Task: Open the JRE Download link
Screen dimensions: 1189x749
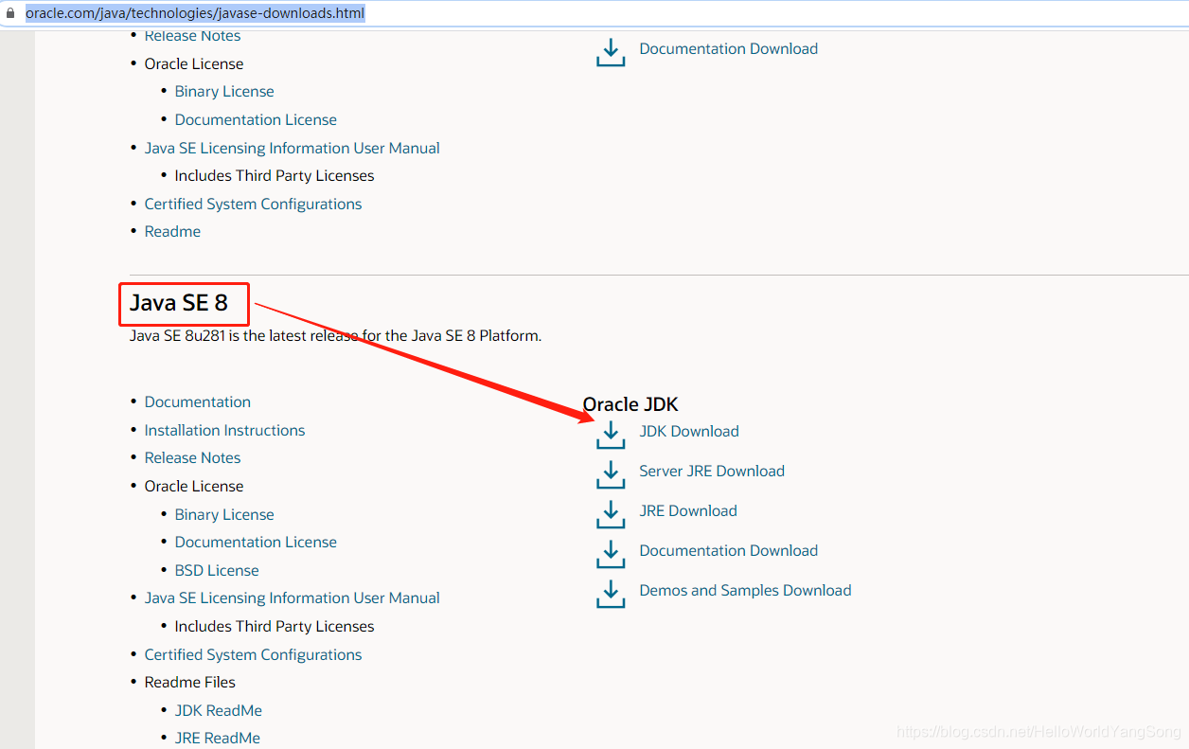Action: pos(688,510)
